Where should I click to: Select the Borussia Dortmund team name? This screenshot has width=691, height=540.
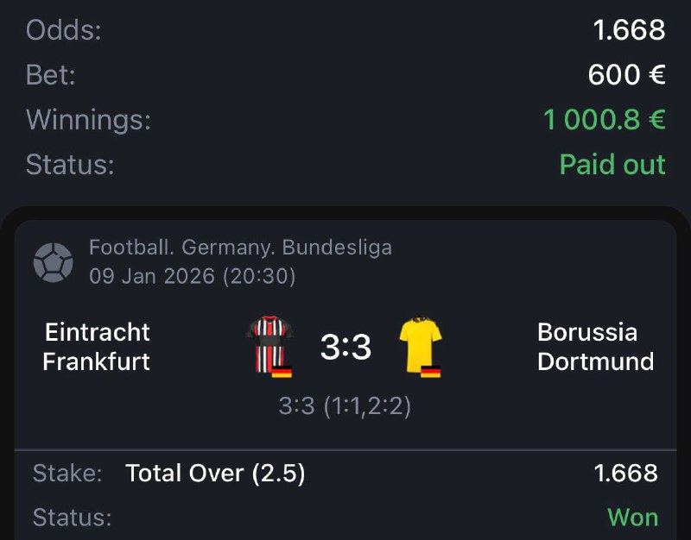pos(595,347)
